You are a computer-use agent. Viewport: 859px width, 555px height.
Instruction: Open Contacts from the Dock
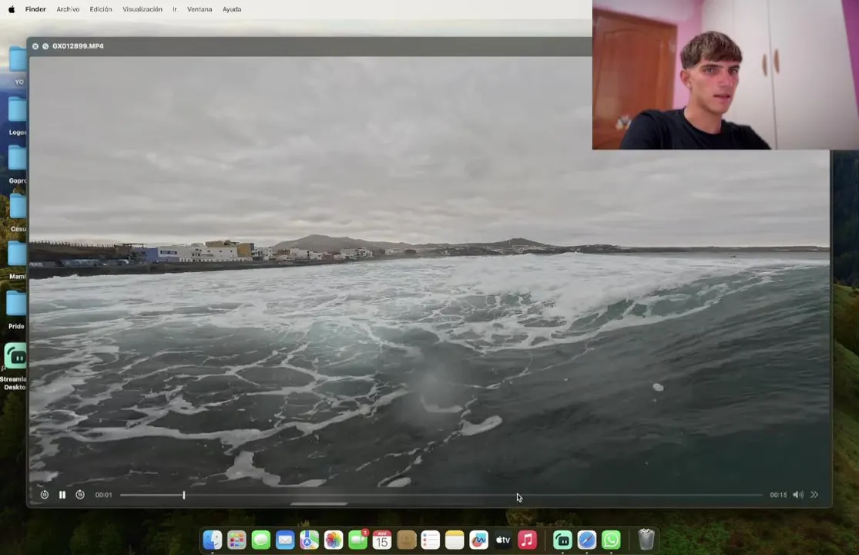tap(406, 540)
